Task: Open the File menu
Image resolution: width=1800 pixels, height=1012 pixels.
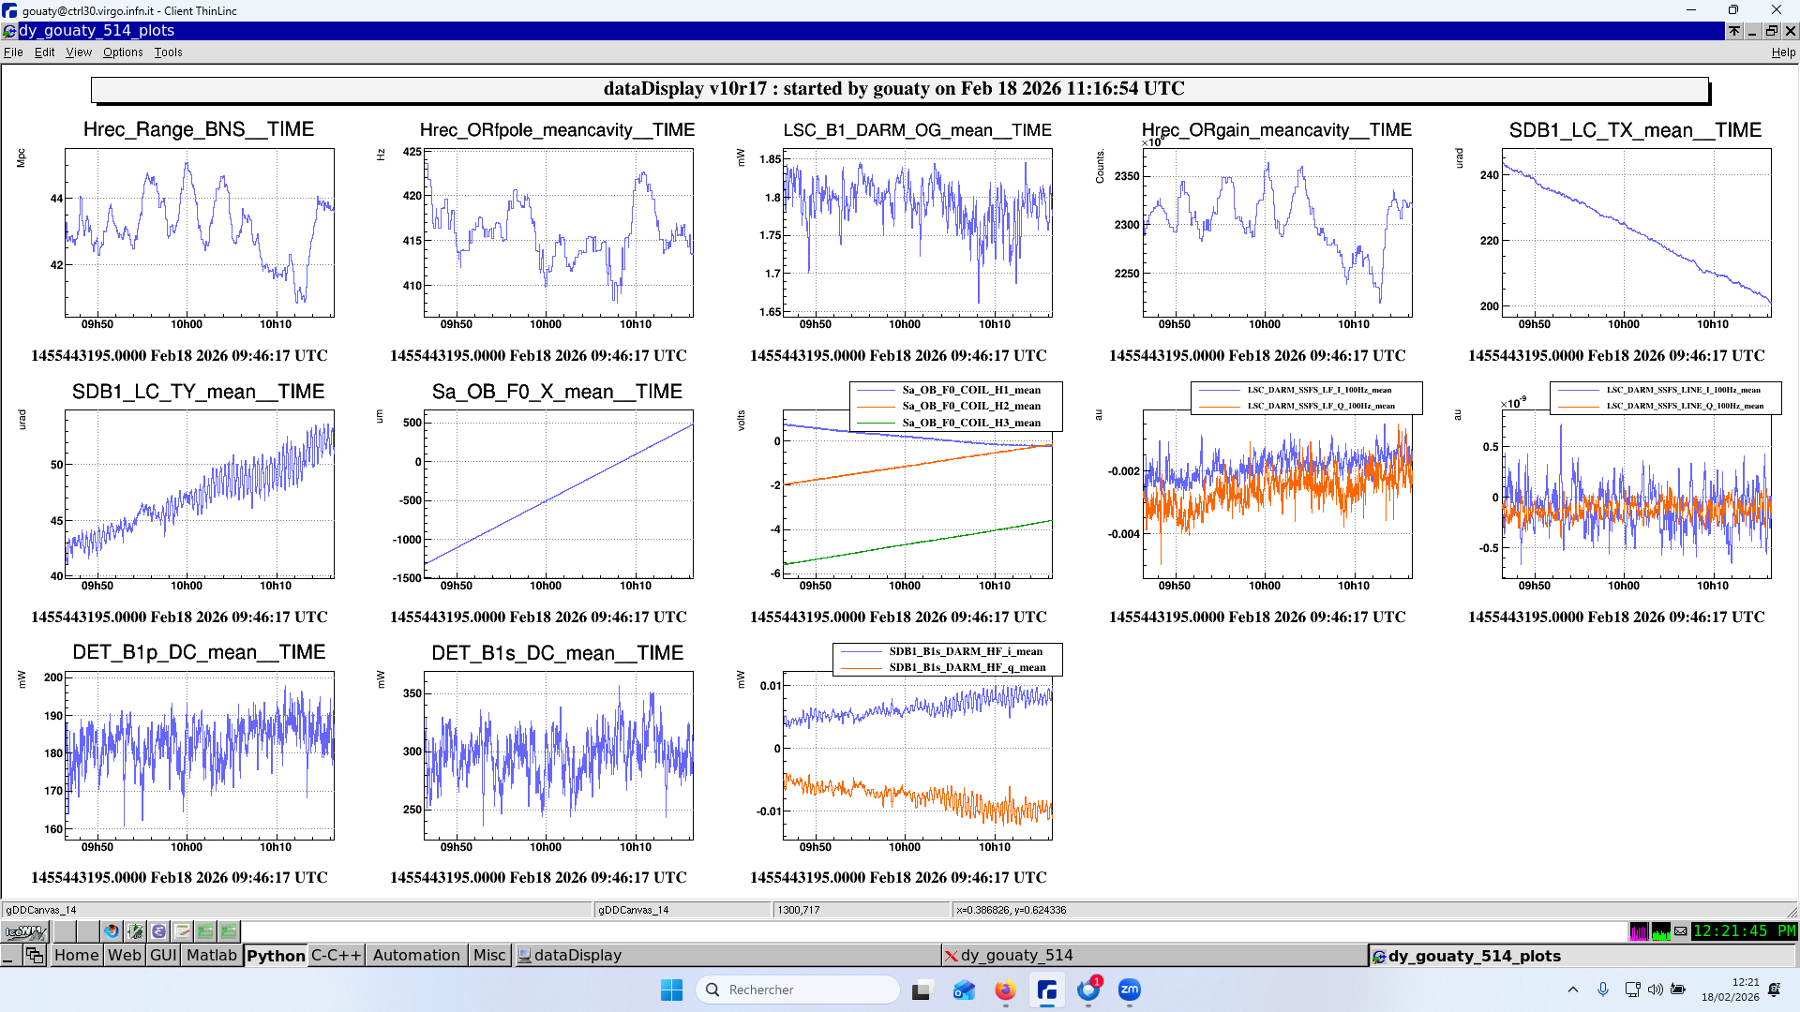Action: pyautogui.click(x=13, y=52)
